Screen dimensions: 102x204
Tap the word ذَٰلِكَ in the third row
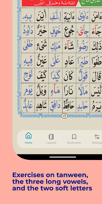pos(97,46)
